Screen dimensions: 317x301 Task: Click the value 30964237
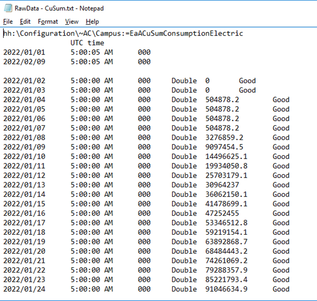(x=222, y=185)
